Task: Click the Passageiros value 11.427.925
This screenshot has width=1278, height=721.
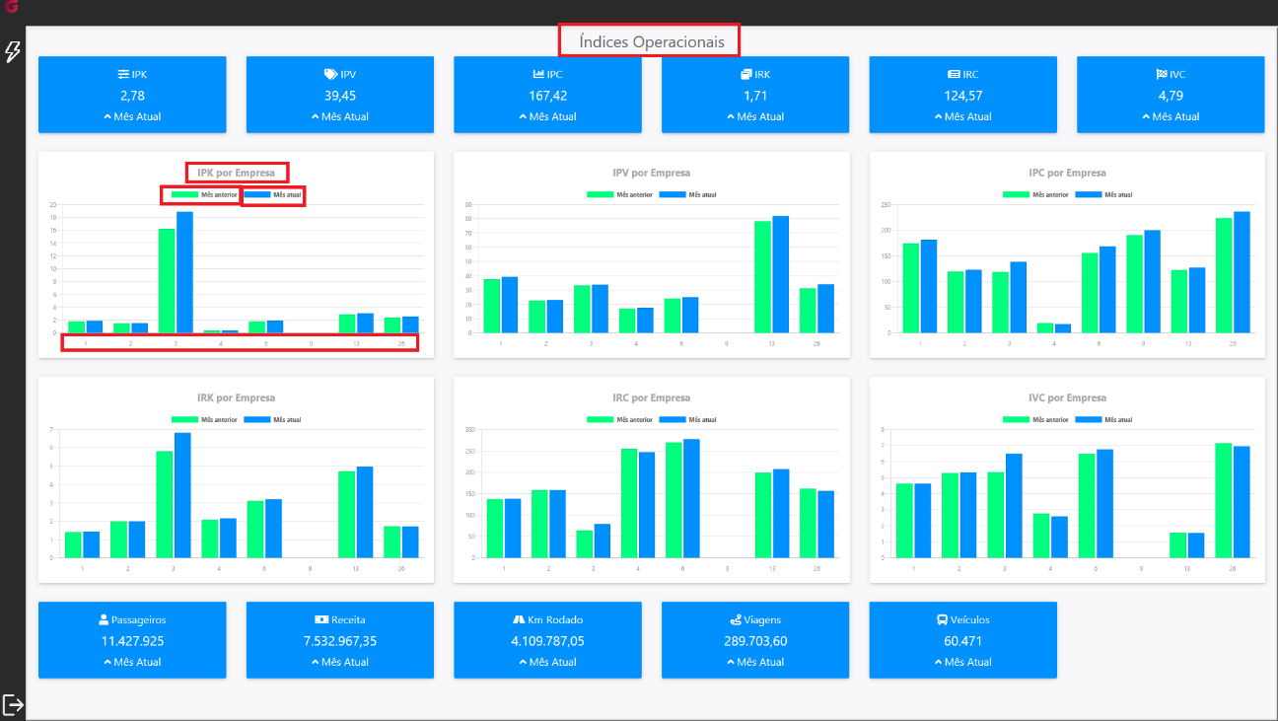Action: click(132, 641)
